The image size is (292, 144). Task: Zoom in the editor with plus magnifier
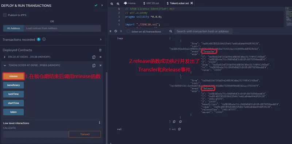click(x=118, y=4)
